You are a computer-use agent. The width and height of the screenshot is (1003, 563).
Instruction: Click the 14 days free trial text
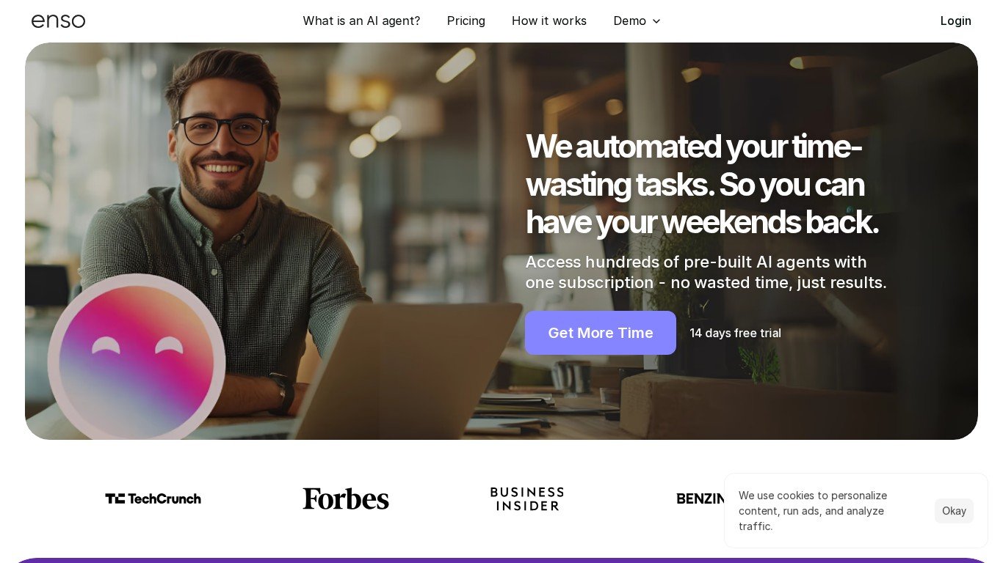tap(735, 333)
